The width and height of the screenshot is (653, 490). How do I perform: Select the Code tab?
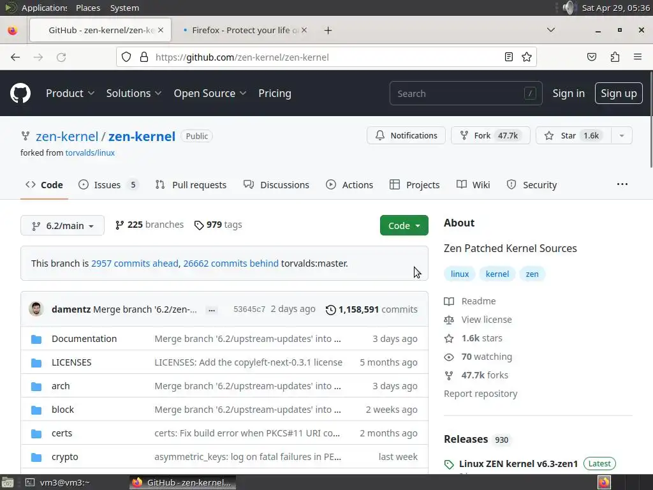tap(44, 184)
